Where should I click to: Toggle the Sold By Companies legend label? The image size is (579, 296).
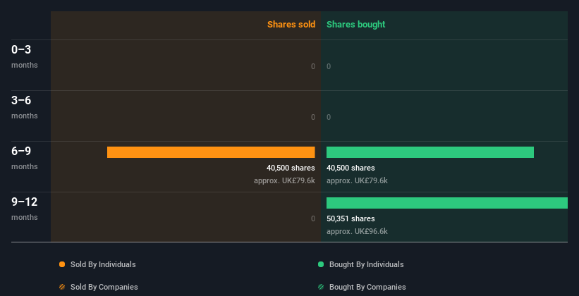104,287
